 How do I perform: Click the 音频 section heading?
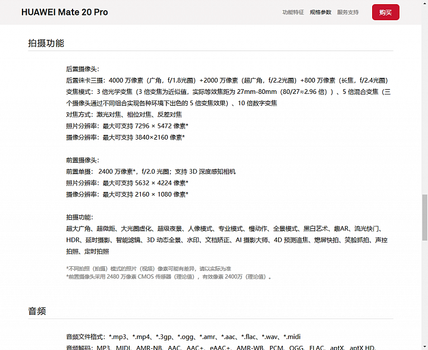[37, 311]
